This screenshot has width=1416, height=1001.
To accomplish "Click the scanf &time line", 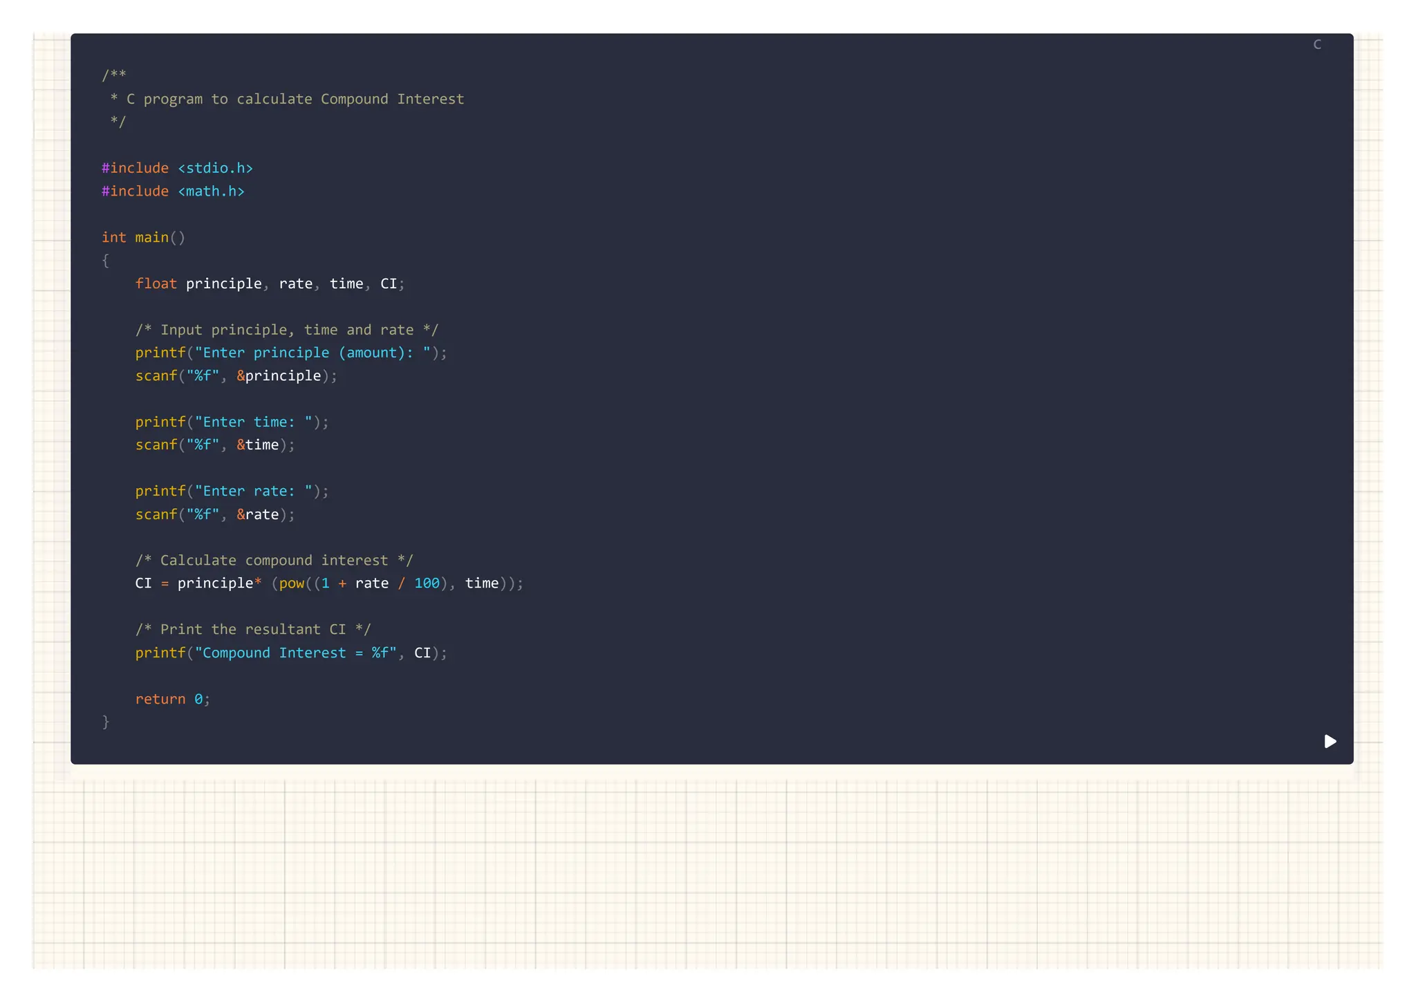I will pos(215,445).
